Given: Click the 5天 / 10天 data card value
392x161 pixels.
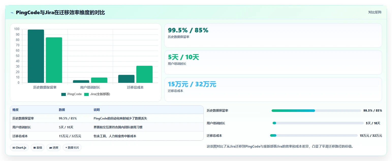Looking at the screenshot, I should tap(183, 57).
